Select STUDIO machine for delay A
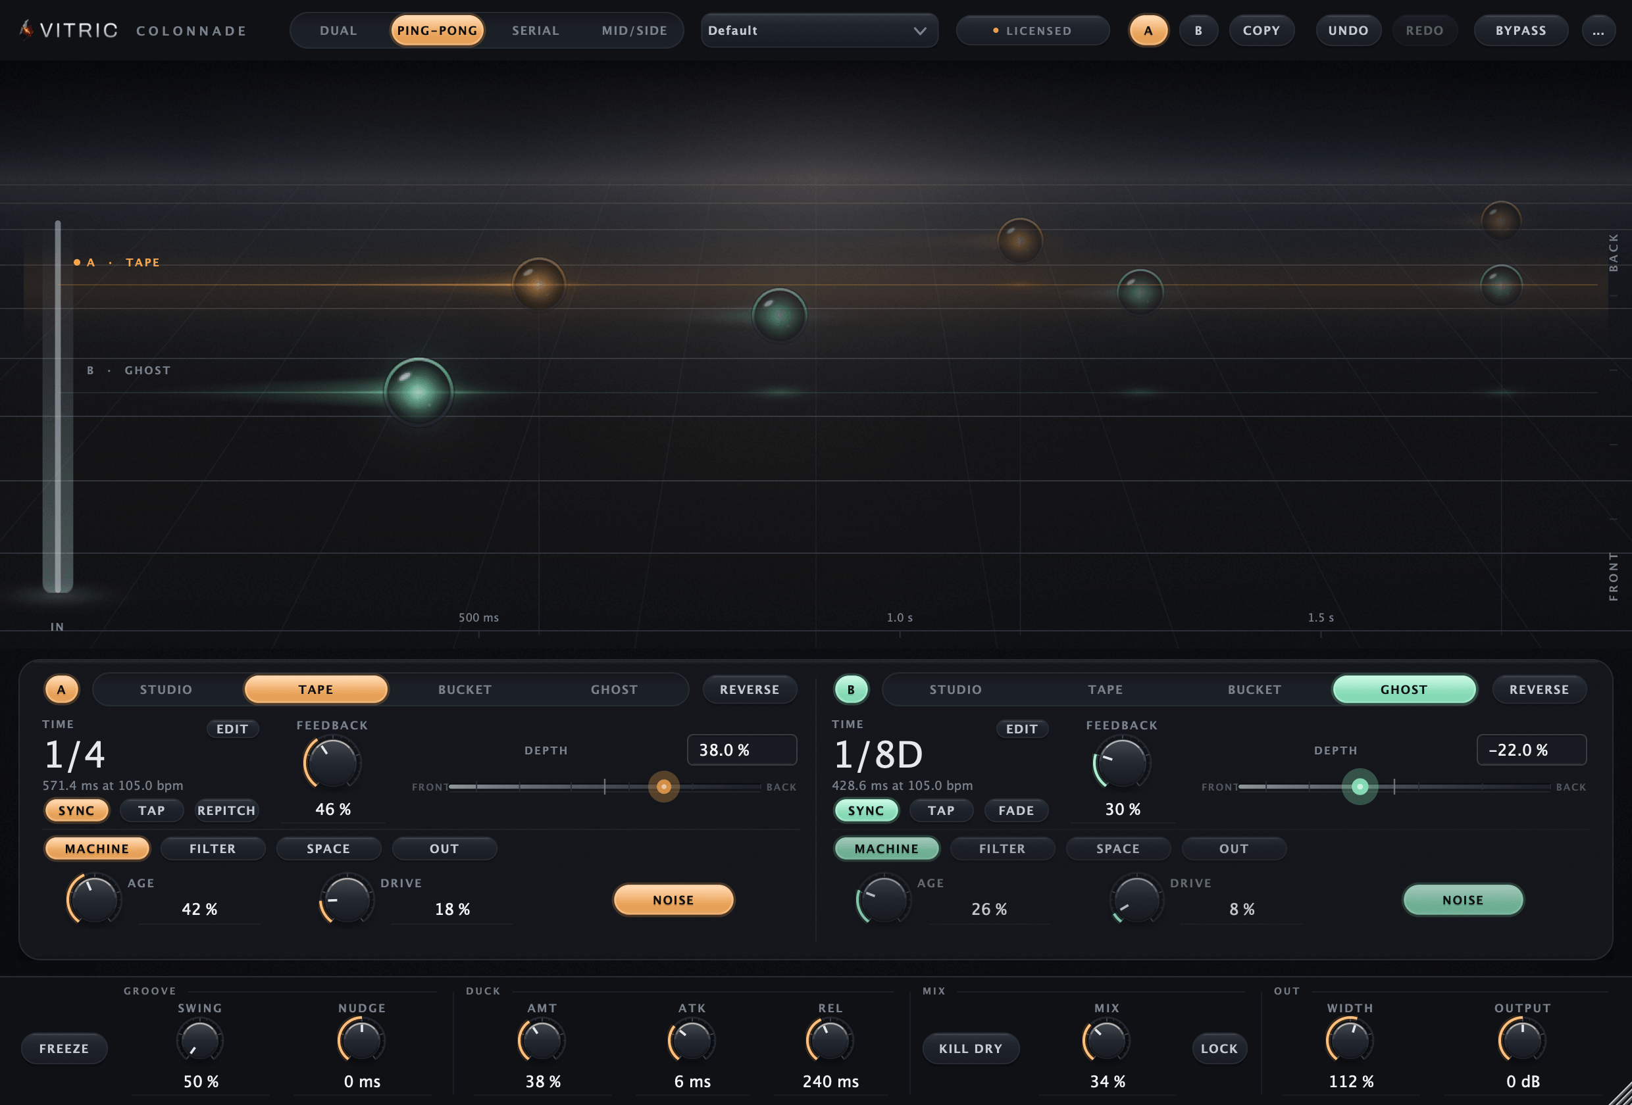Image resolution: width=1632 pixels, height=1105 pixels. pyautogui.click(x=166, y=689)
